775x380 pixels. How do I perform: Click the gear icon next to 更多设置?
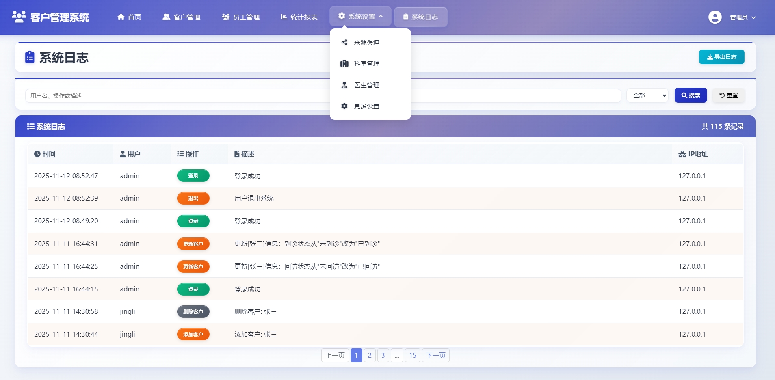click(x=344, y=106)
